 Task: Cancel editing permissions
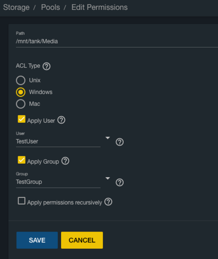click(x=82, y=240)
